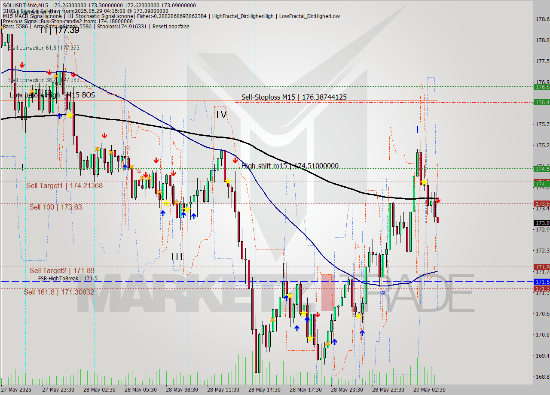The image size is (550, 395).
Task: Click the blue buy arrow below the Sell 100 line
Action: [x=163, y=212]
